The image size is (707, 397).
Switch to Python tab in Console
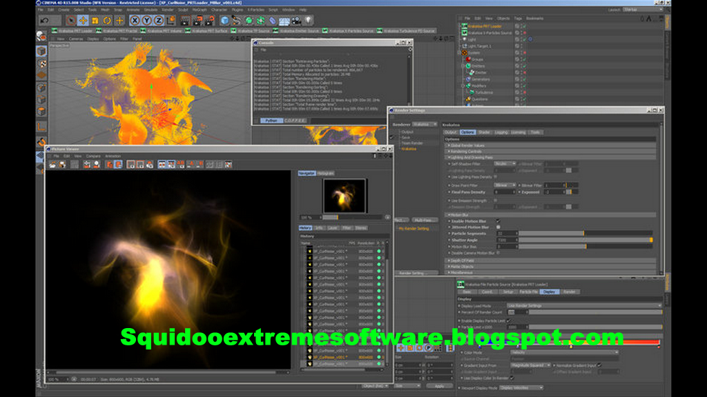pyautogui.click(x=271, y=121)
